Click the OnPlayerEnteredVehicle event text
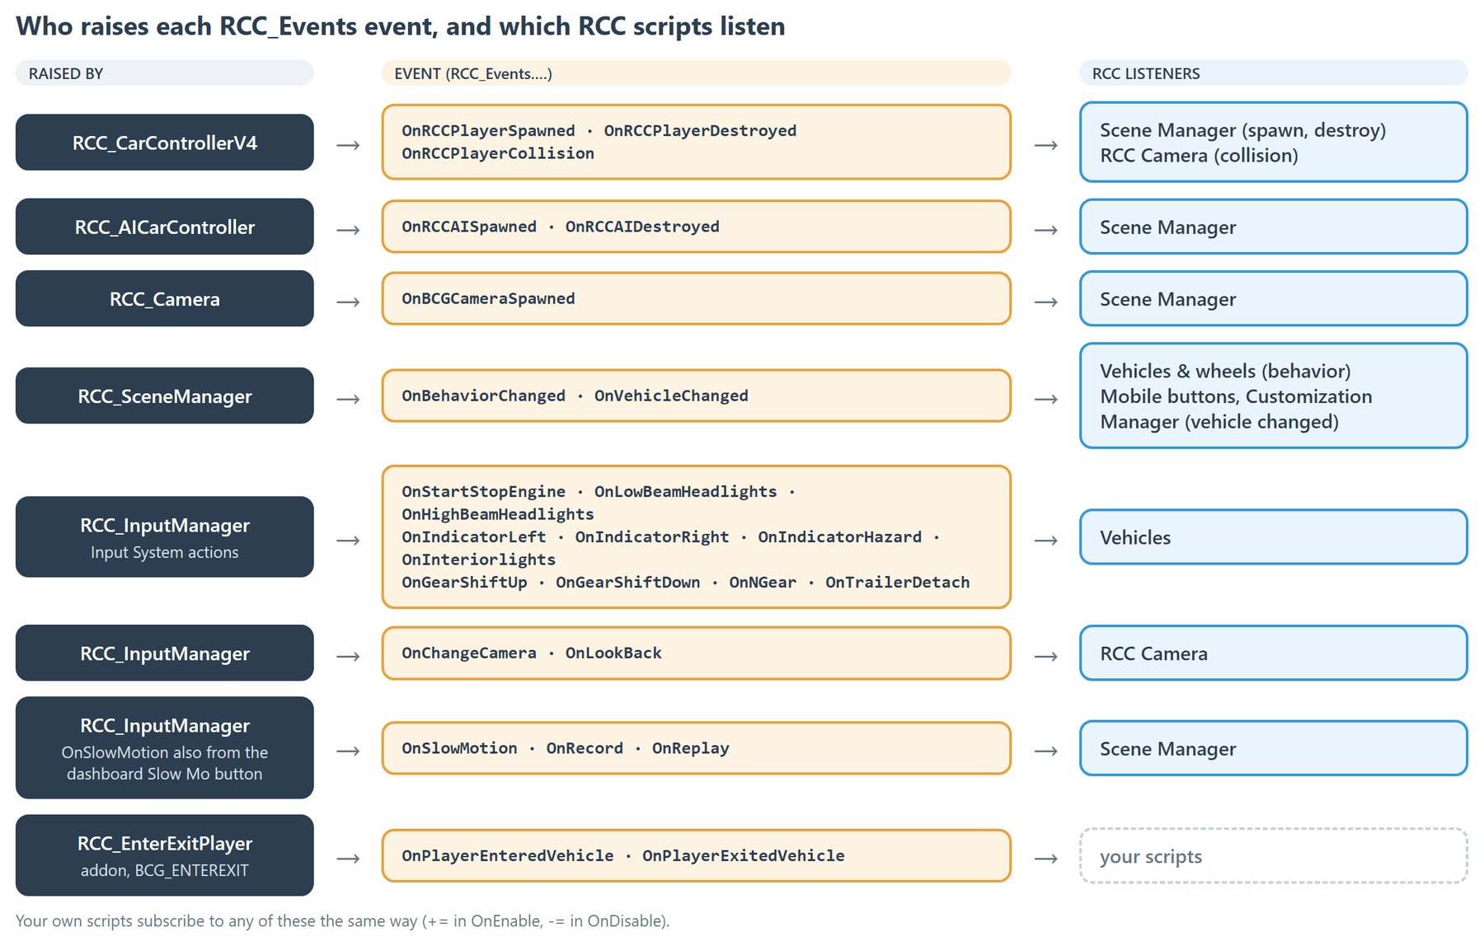 point(508,855)
